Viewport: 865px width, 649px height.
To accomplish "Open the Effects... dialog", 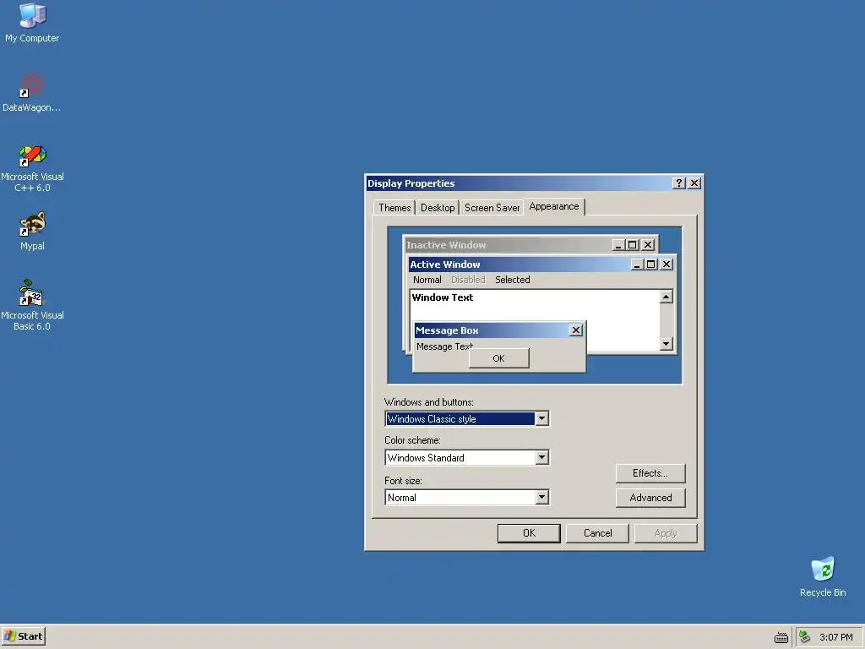I will pyautogui.click(x=650, y=473).
